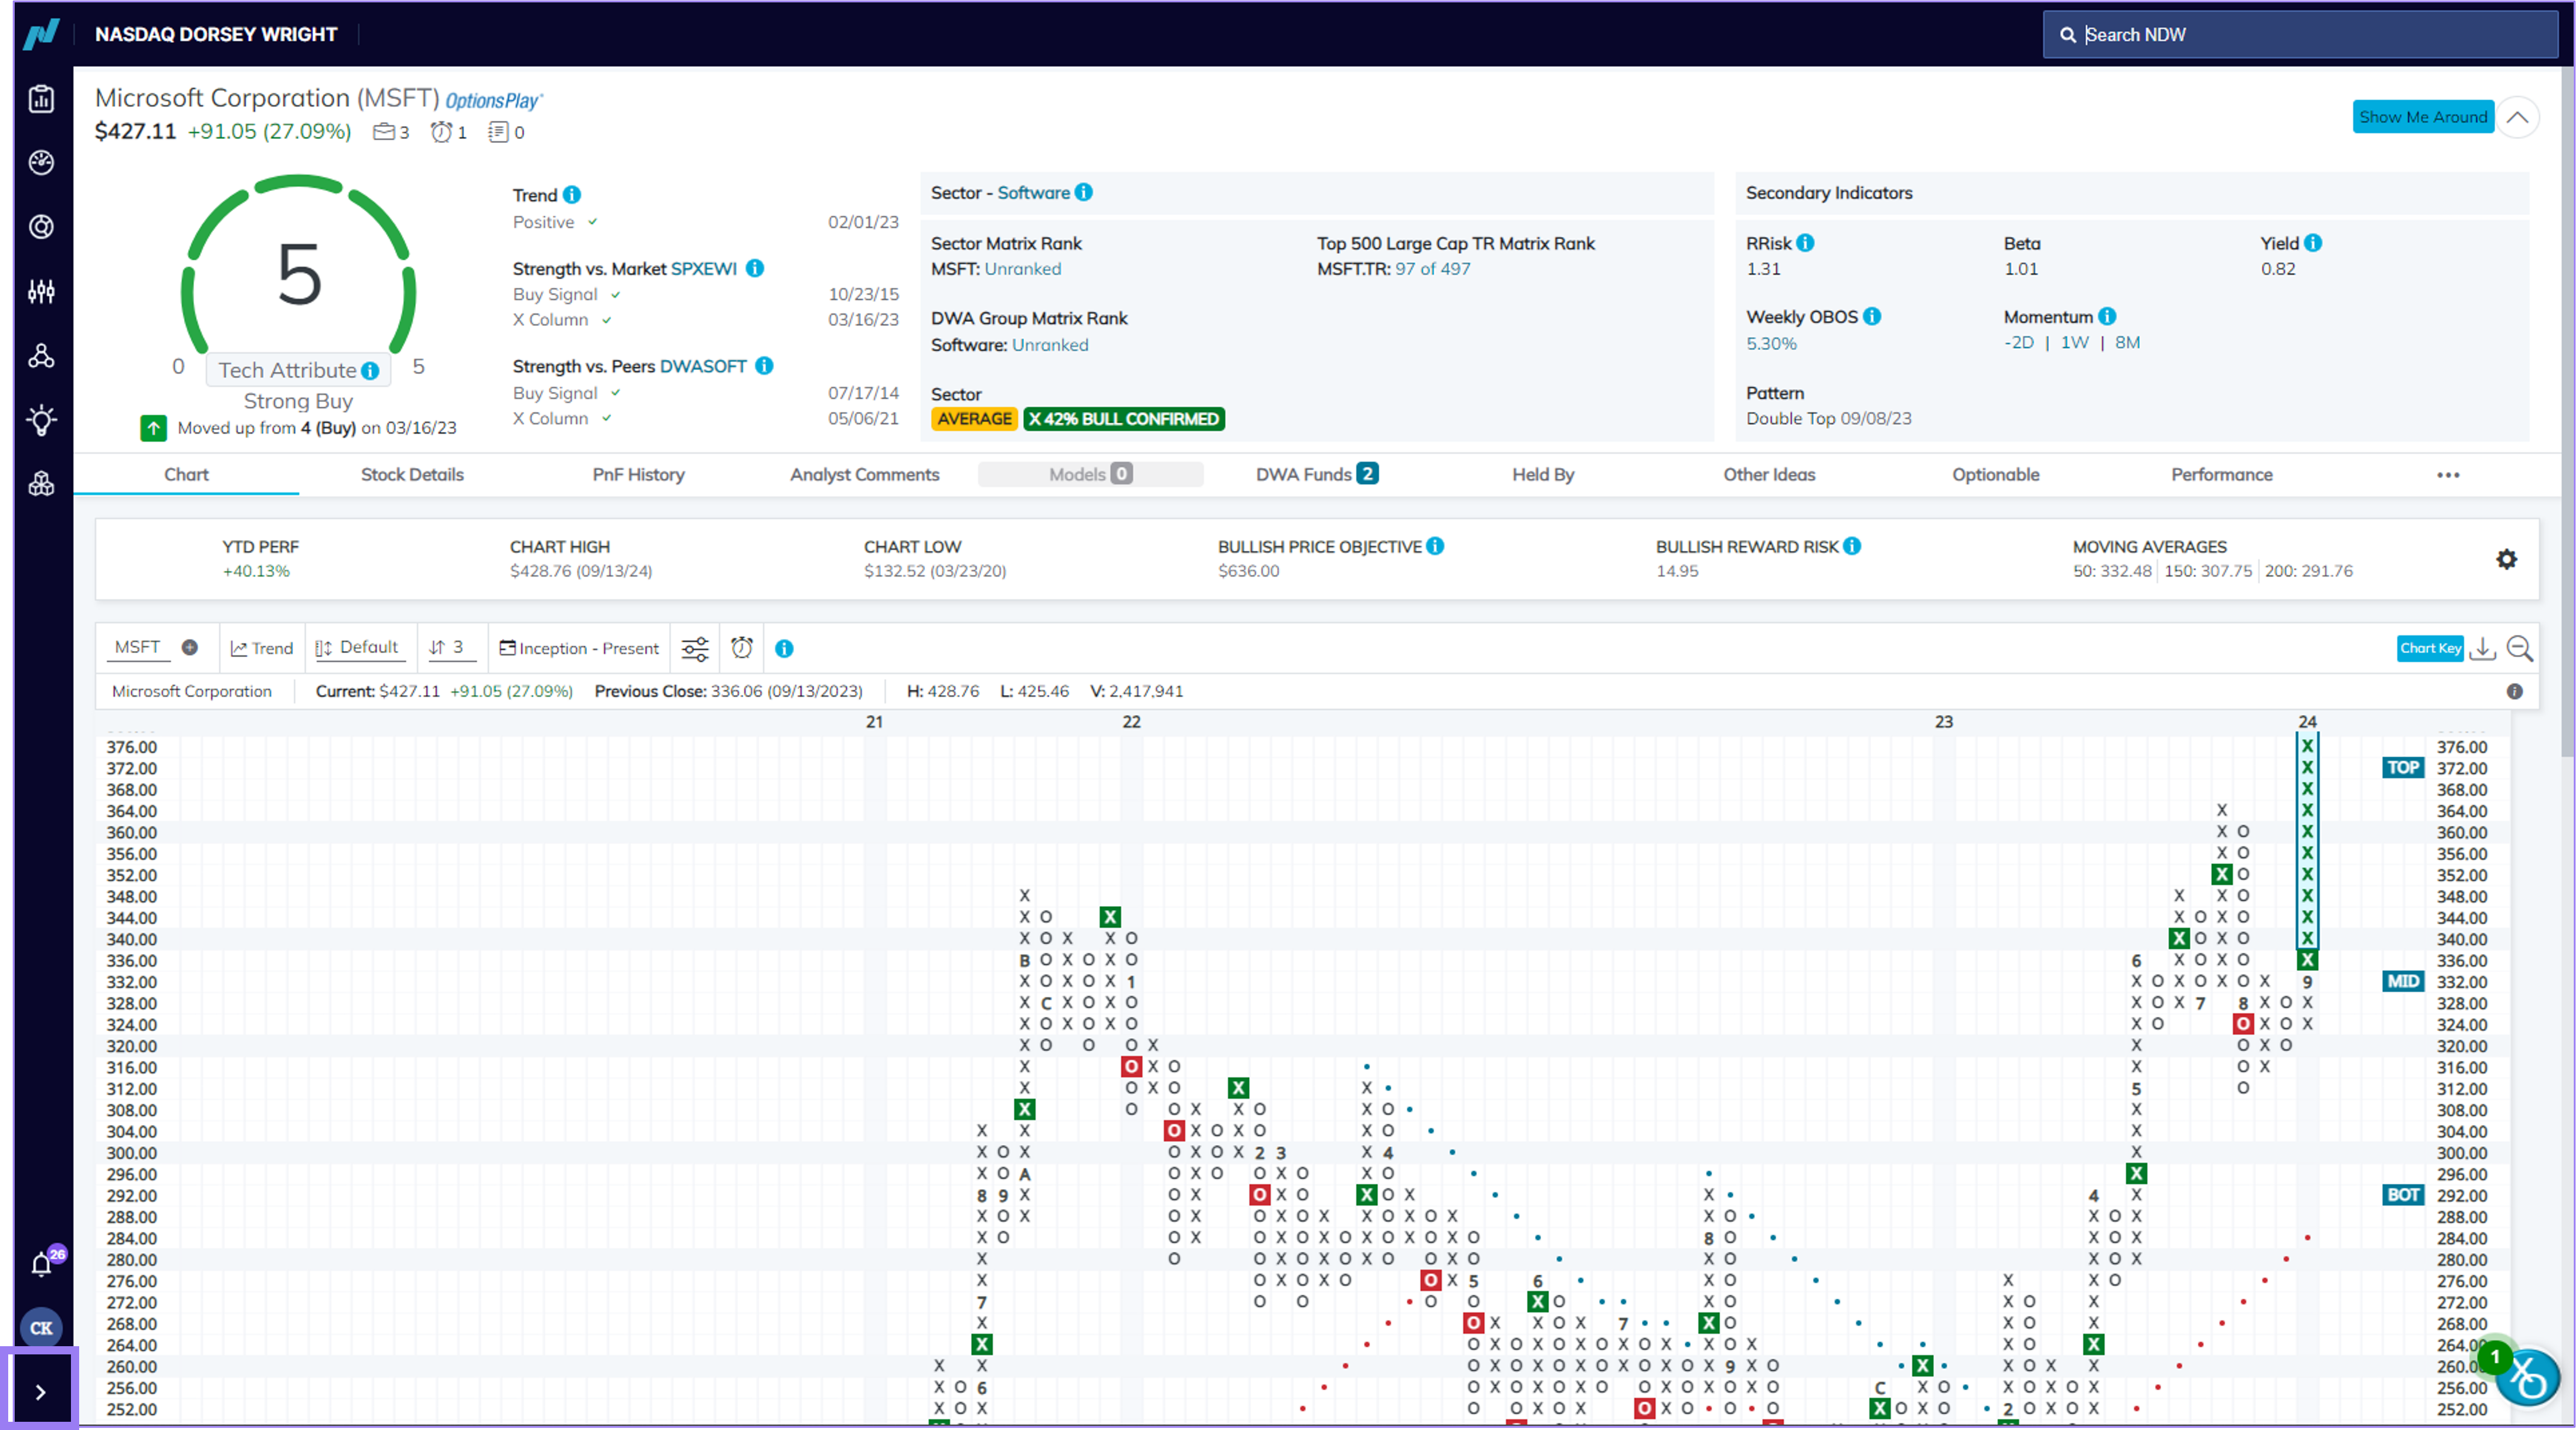Click the download chart icon
The image size is (2576, 1430).
click(2482, 649)
